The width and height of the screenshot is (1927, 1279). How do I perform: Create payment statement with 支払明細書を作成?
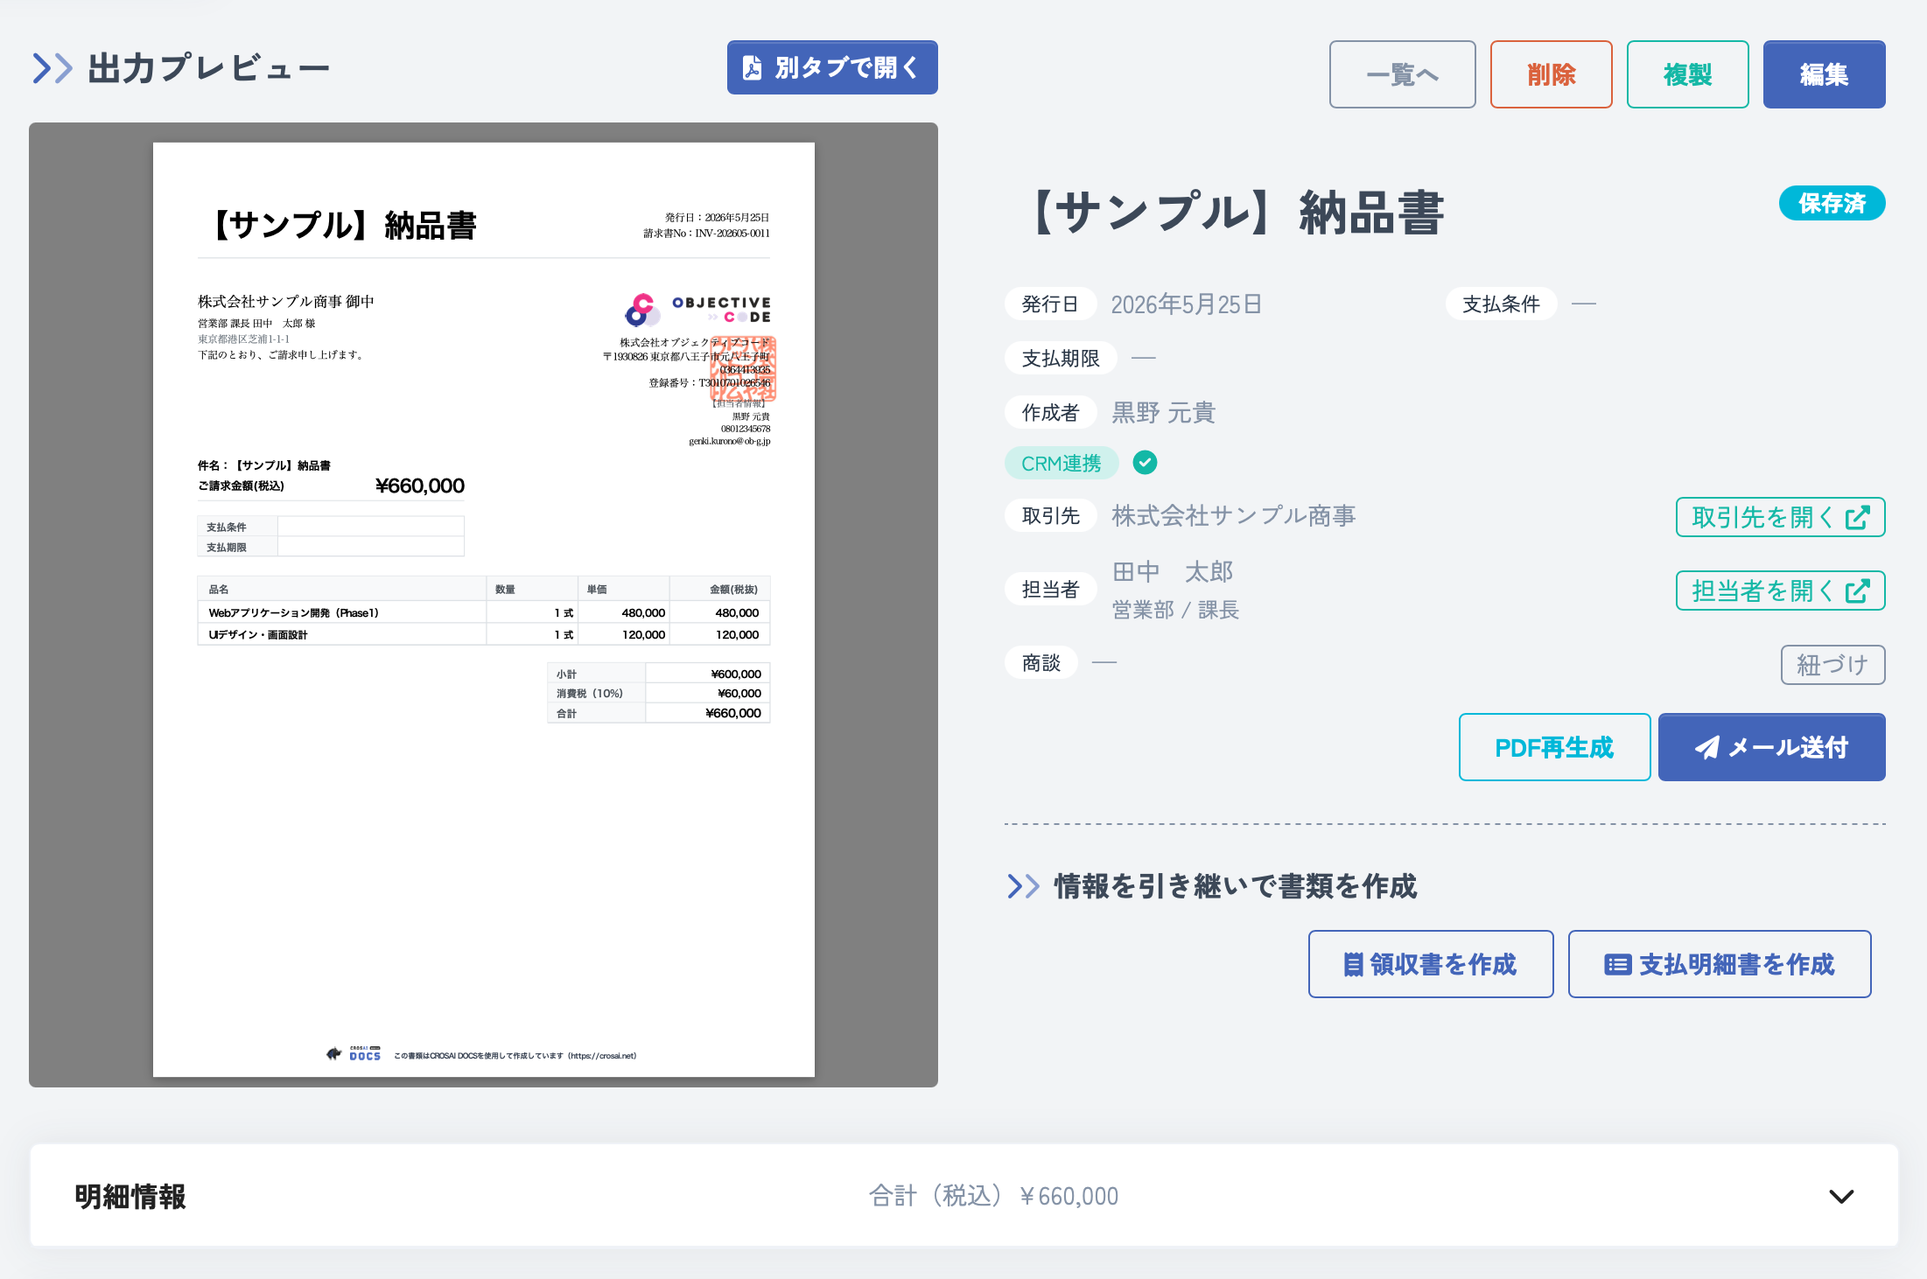[1720, 964]
